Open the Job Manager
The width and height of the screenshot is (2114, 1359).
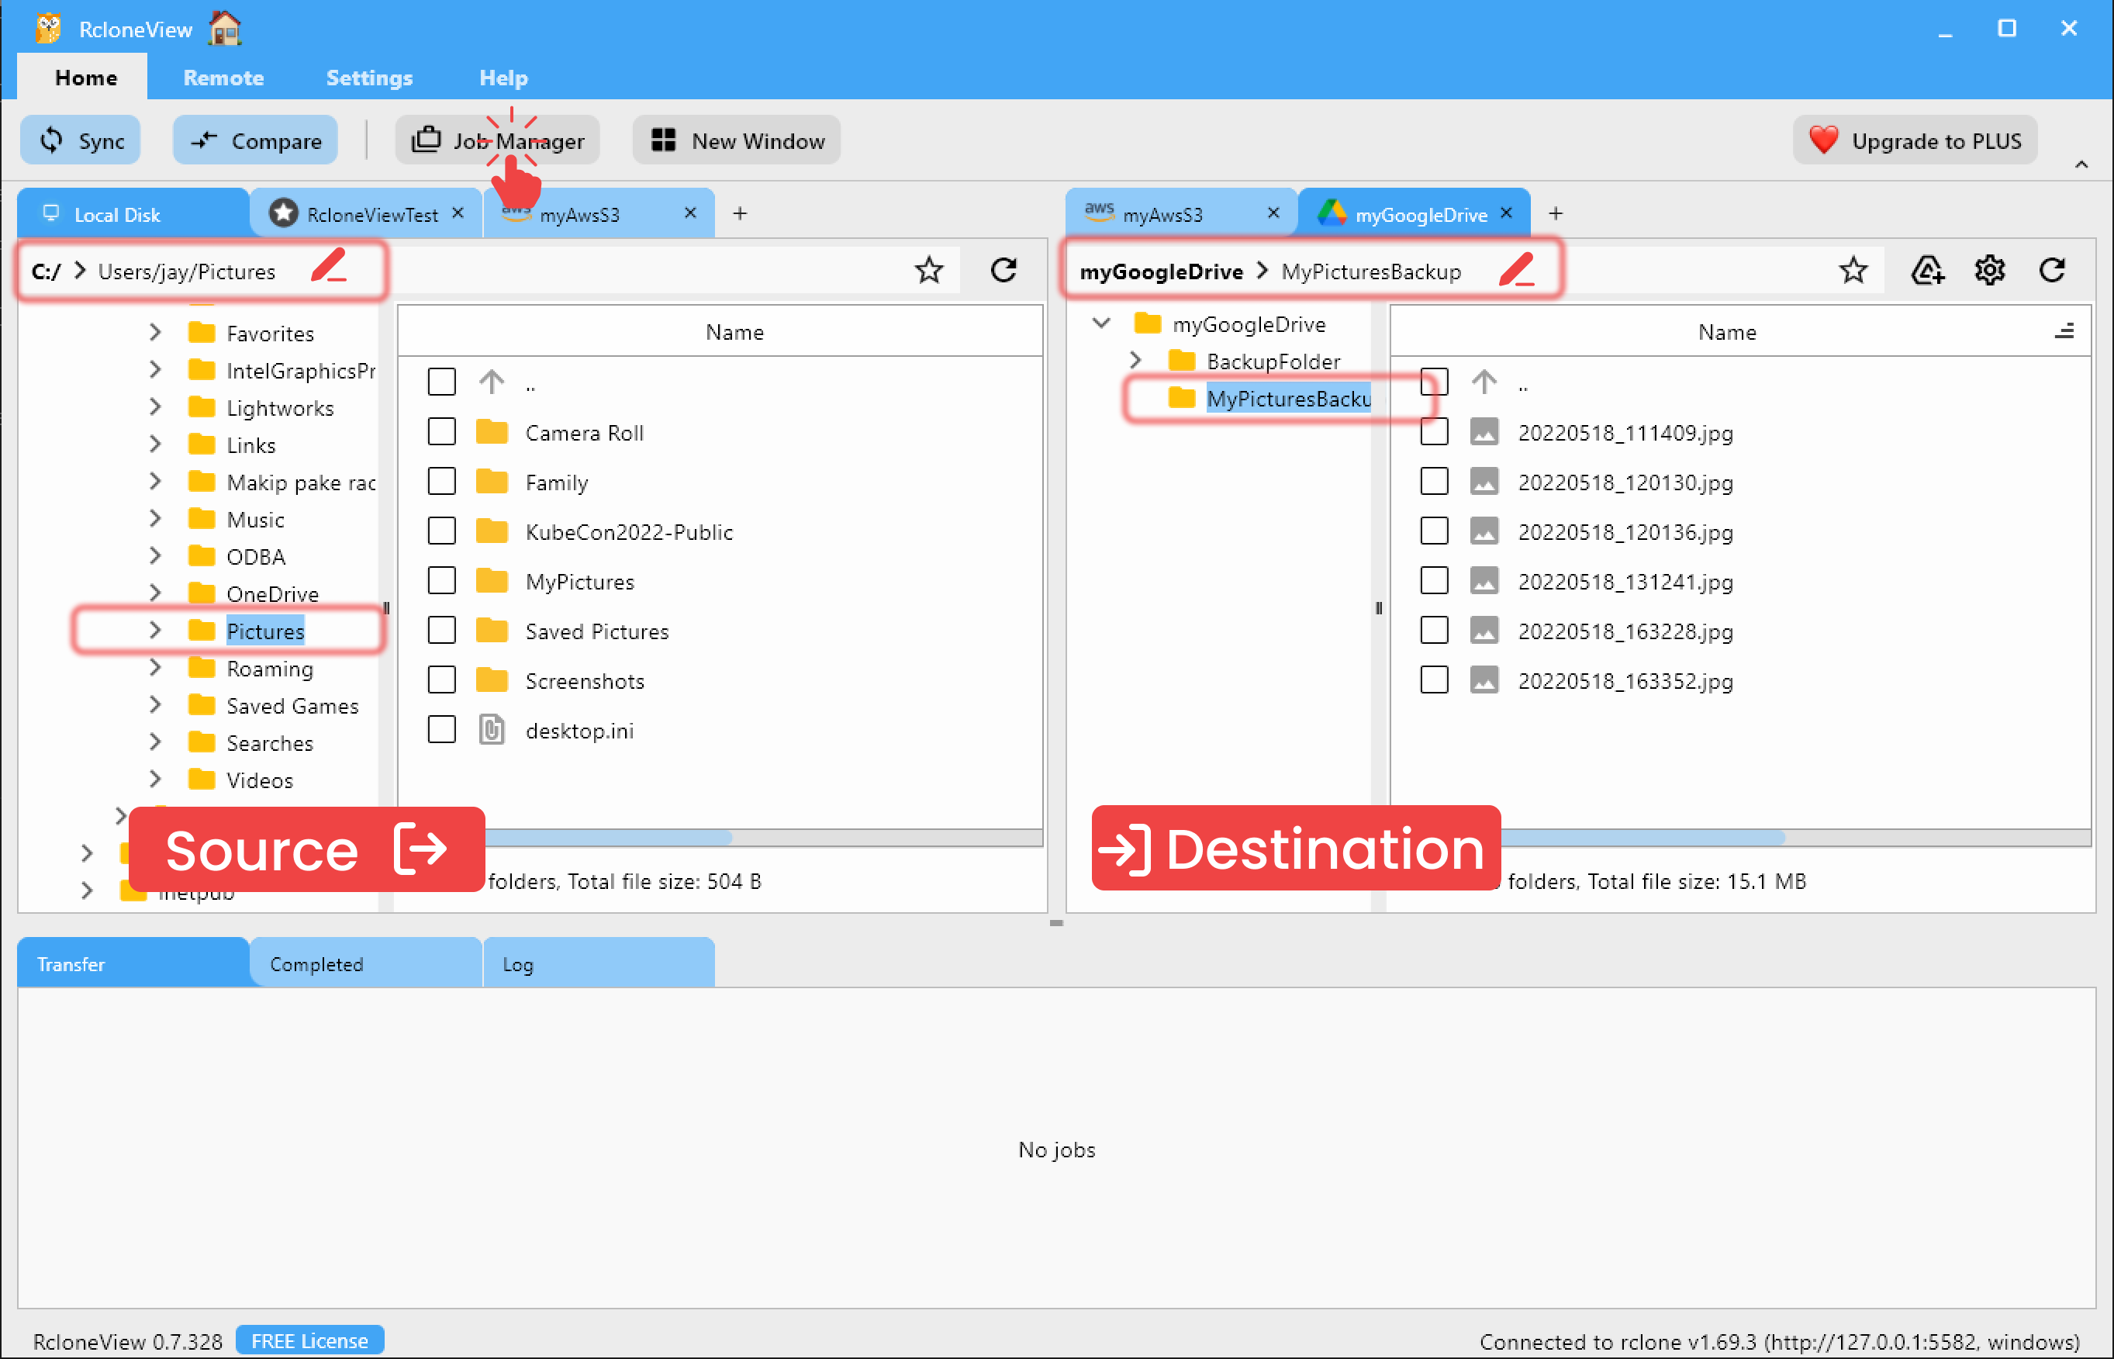498,140
